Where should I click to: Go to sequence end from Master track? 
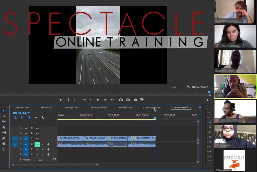pyautogui.click(x=54, y=159)
